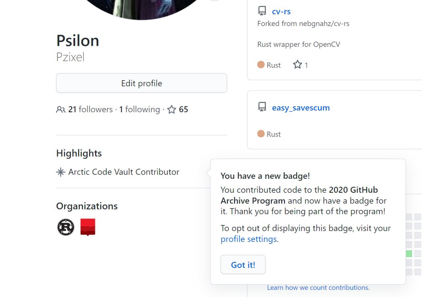View the 21 followers list
Image resolution: width=422 pixels, height=297 pixels.
pos(90,110)
